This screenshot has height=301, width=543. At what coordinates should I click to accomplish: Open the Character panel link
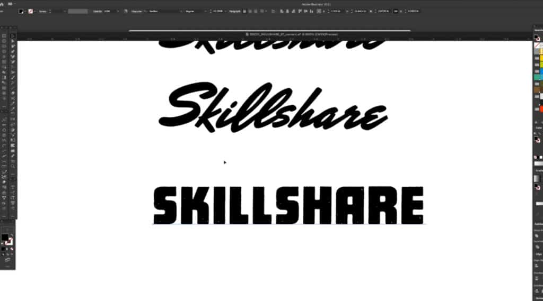(136, 12)
